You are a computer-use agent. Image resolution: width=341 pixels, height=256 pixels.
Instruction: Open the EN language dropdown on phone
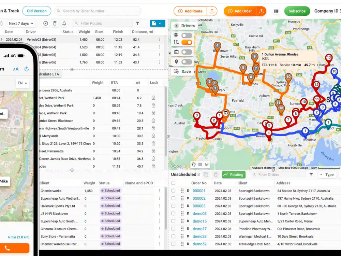click(22, 83)
